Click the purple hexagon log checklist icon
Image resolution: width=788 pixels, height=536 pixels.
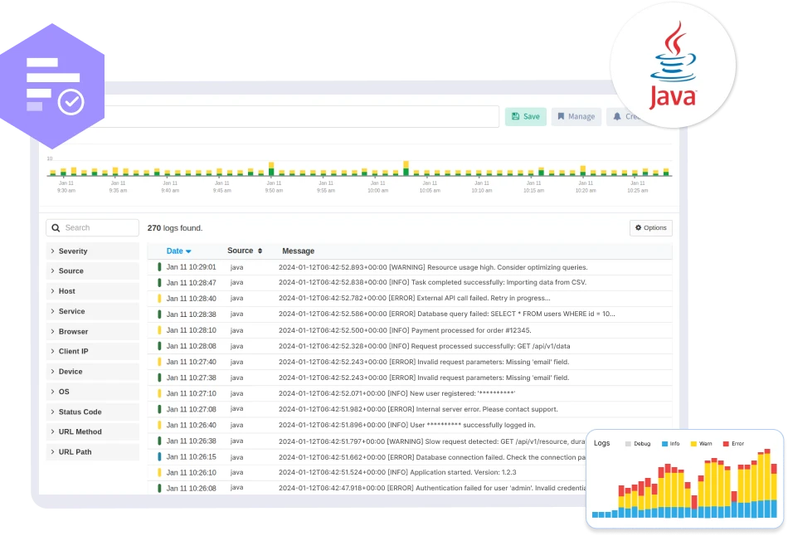coord(52,86)
